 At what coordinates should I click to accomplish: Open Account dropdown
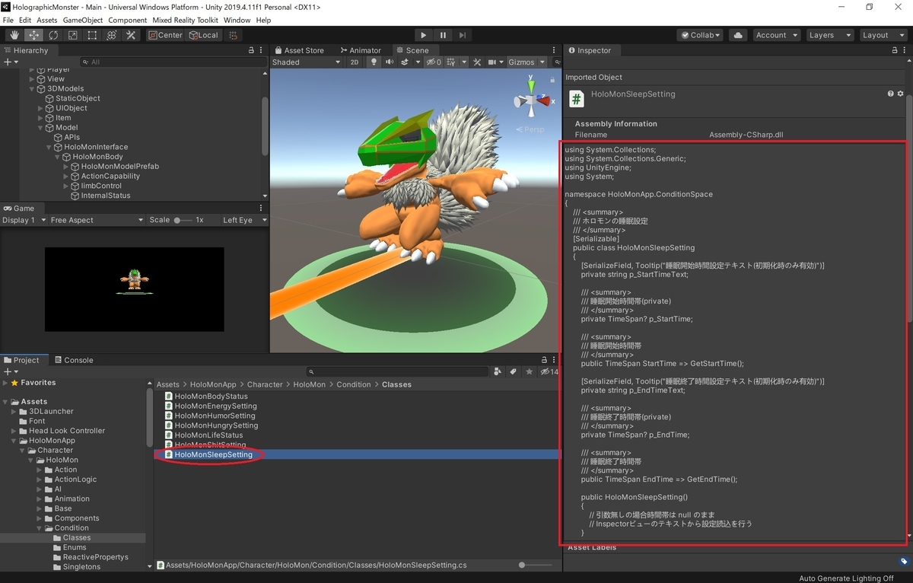[x=776, y=35]
